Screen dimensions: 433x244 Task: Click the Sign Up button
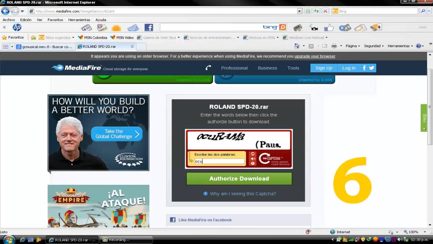click(x=324, y=68)
